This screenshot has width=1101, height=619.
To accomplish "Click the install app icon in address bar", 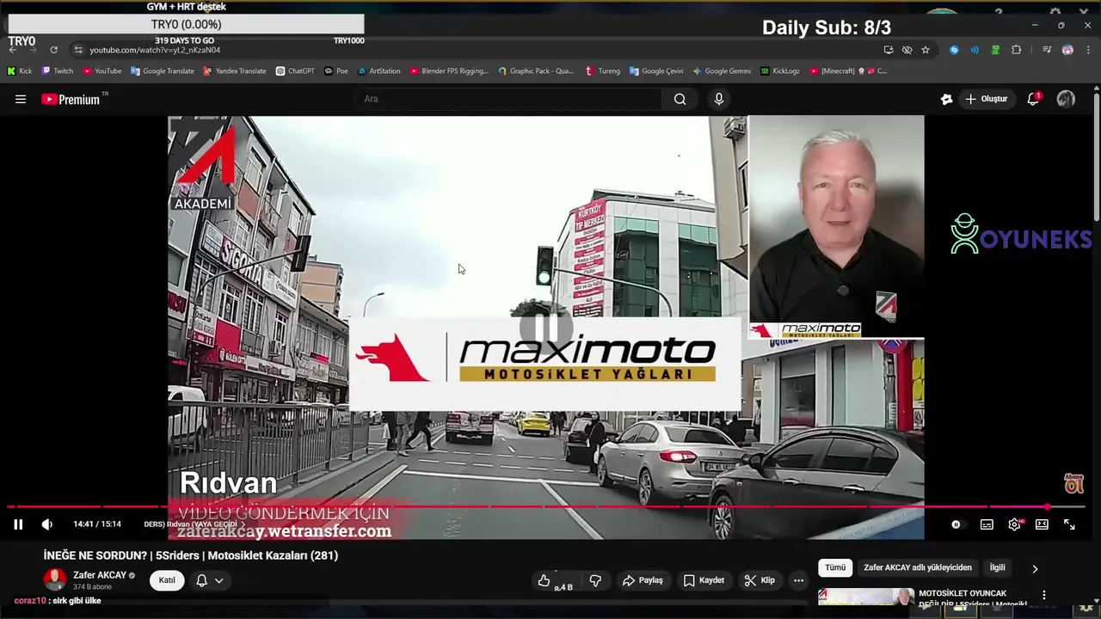I will pyautogui.click(x=889, y=50).
